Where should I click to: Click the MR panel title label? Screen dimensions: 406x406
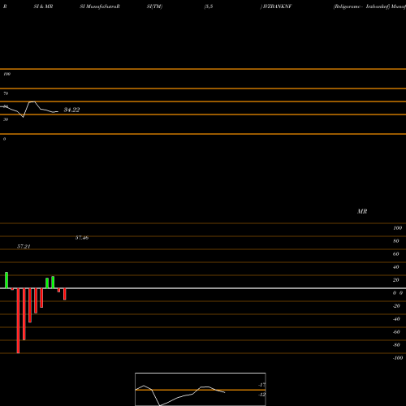point(362,211)
